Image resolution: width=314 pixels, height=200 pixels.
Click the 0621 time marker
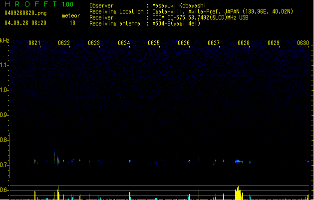pyautogui.click(x=34, y=42)
